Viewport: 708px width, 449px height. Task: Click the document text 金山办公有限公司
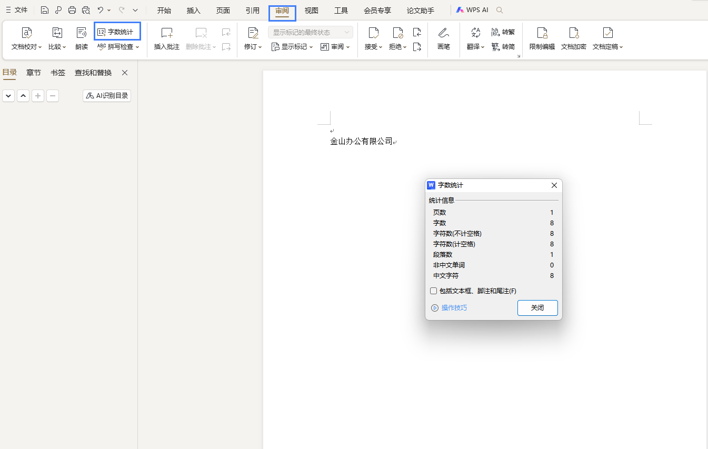click(x=361, y=141)
